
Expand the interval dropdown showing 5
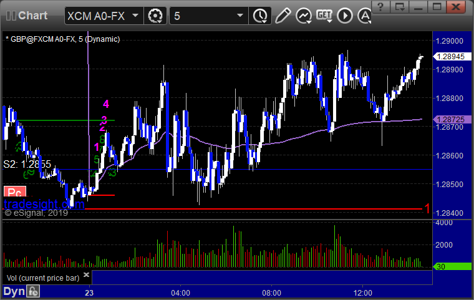[208, 16]
